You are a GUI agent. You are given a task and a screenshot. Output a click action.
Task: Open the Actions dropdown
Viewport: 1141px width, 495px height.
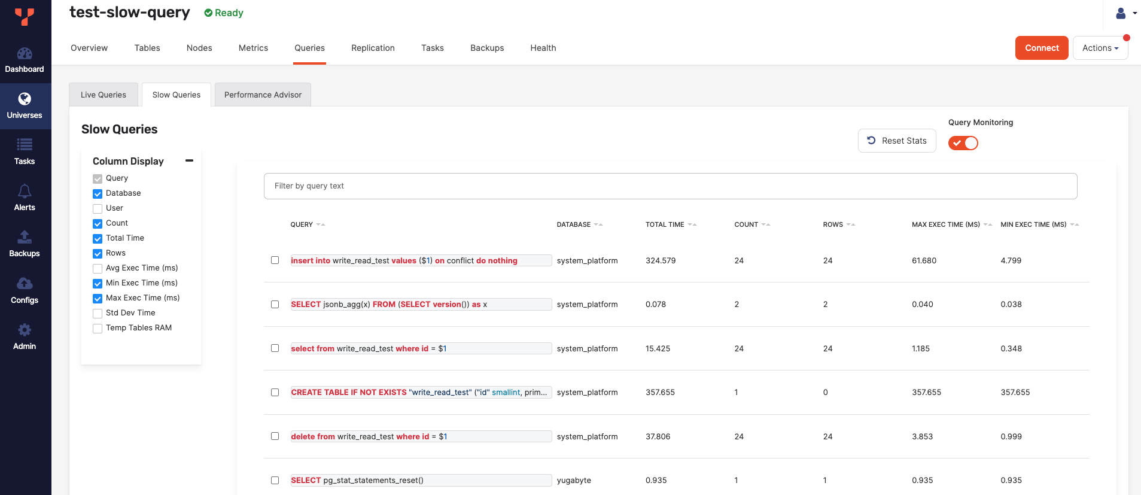click(1100, 48)
